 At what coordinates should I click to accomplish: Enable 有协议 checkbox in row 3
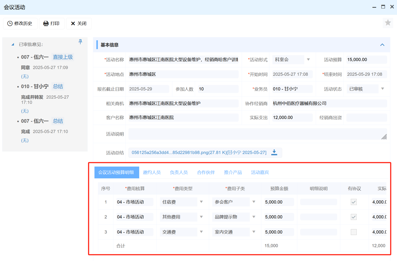pos(354,232)
